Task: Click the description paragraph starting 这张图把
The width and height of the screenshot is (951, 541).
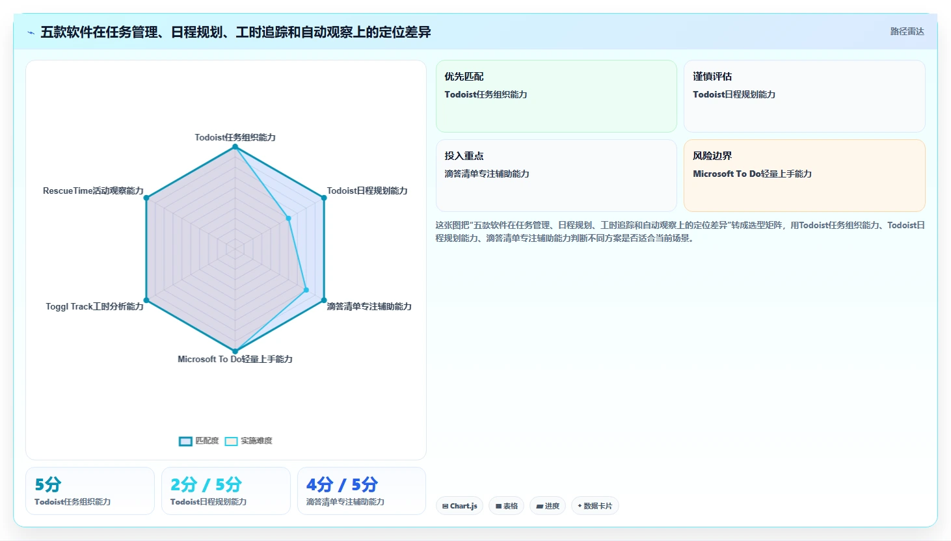Action: [x=680, y=231]
